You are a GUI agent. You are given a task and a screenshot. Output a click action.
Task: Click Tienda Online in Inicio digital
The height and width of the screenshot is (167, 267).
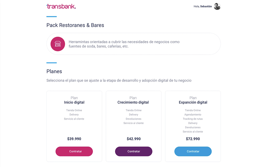(x=74, y=110)
